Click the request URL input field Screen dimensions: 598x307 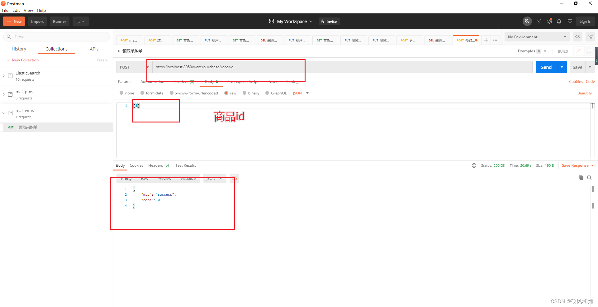coord(342,67)
